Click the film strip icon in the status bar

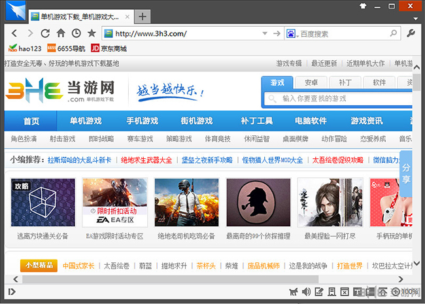(370, 292)
